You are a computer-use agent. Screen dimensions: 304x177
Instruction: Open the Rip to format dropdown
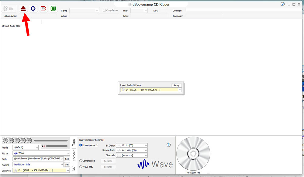(x=41, y=153)
